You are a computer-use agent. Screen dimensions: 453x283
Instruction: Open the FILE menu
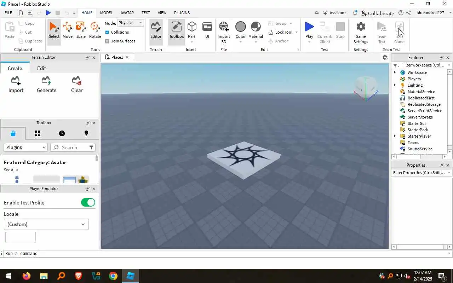[8, 13]
